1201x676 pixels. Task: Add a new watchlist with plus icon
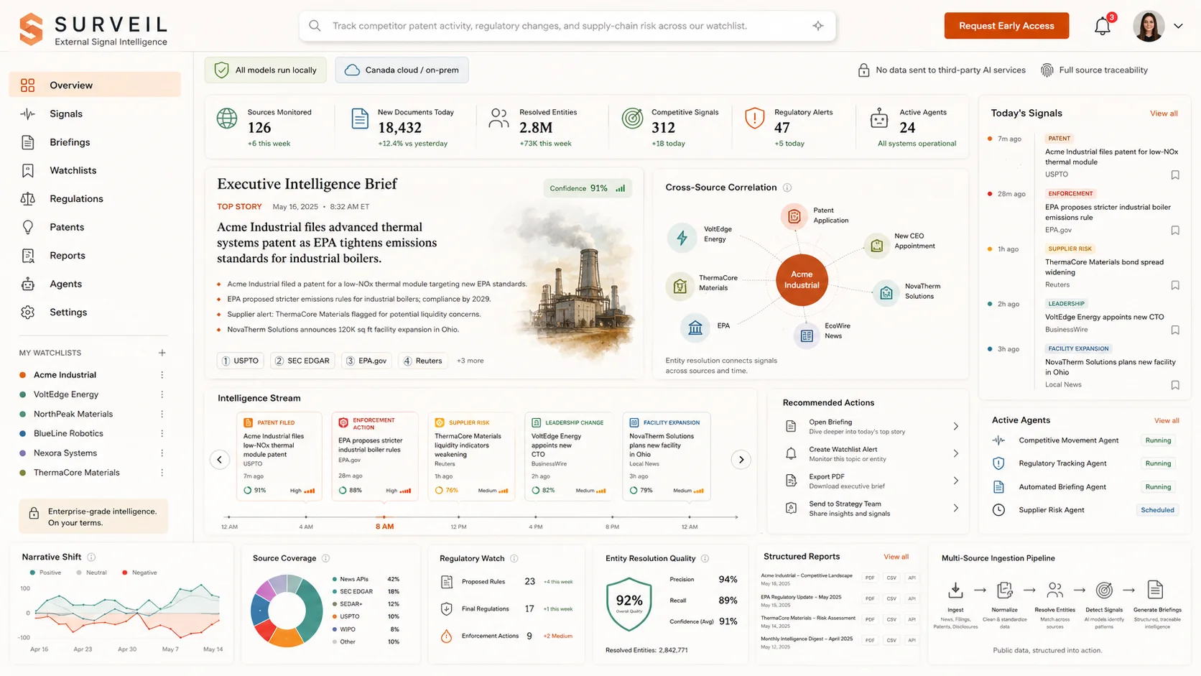(162, 353)
